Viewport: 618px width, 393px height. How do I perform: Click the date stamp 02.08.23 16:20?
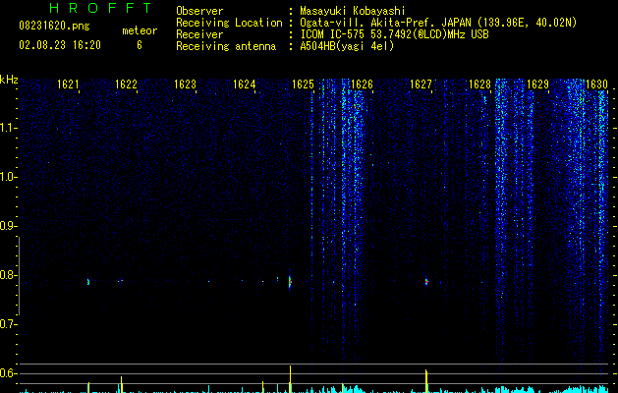[x=60, y=45]
